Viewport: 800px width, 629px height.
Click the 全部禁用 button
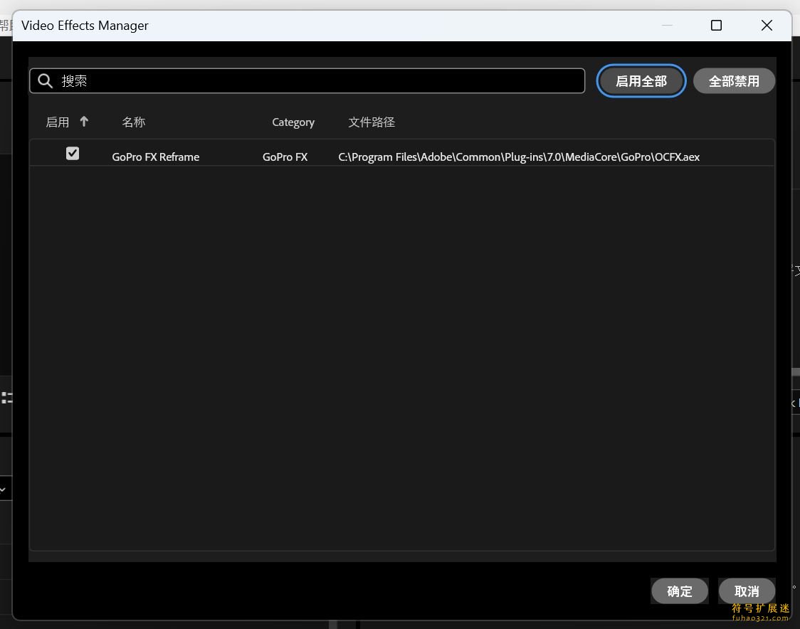click(734, 81)
